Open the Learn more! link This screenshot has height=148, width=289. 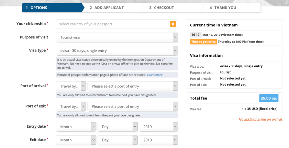(155, 75)
